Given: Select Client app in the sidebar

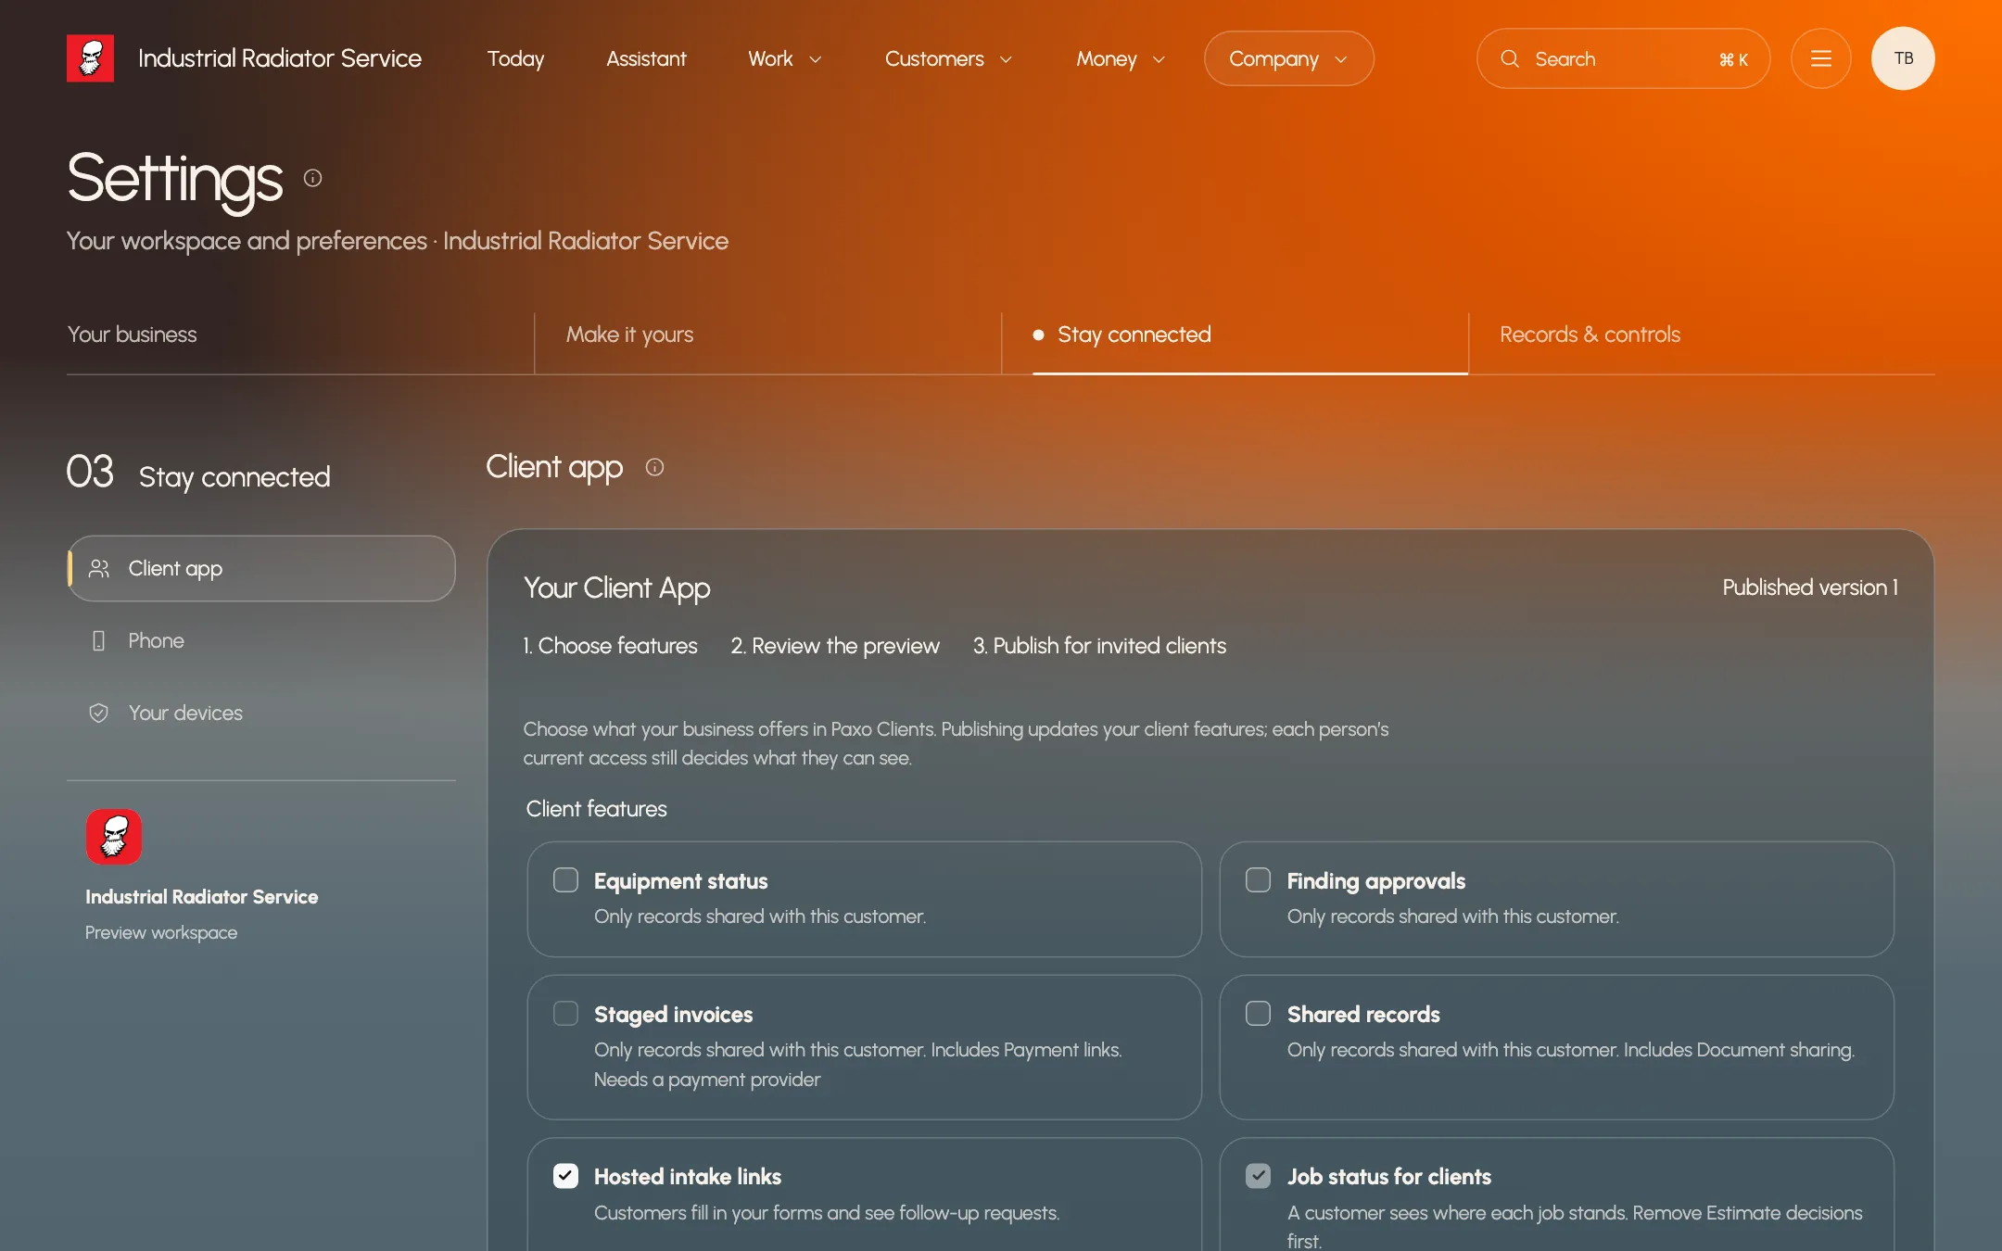Looking at the screenshot, I should (261, 569).
